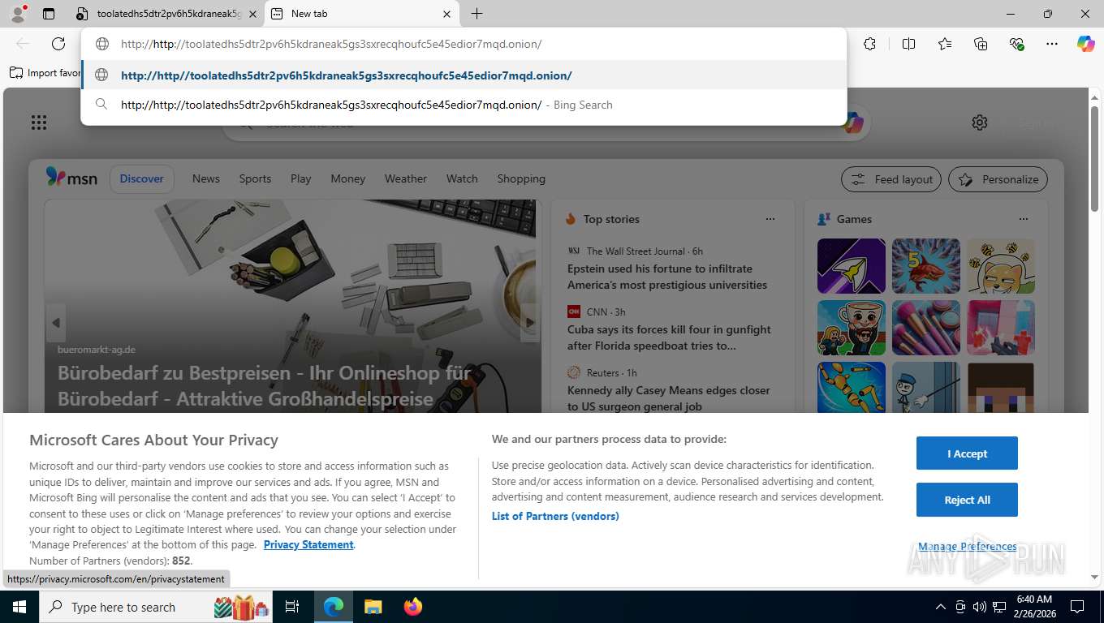
Task: Open Task View on the taskbar
Action: [292, 607]
